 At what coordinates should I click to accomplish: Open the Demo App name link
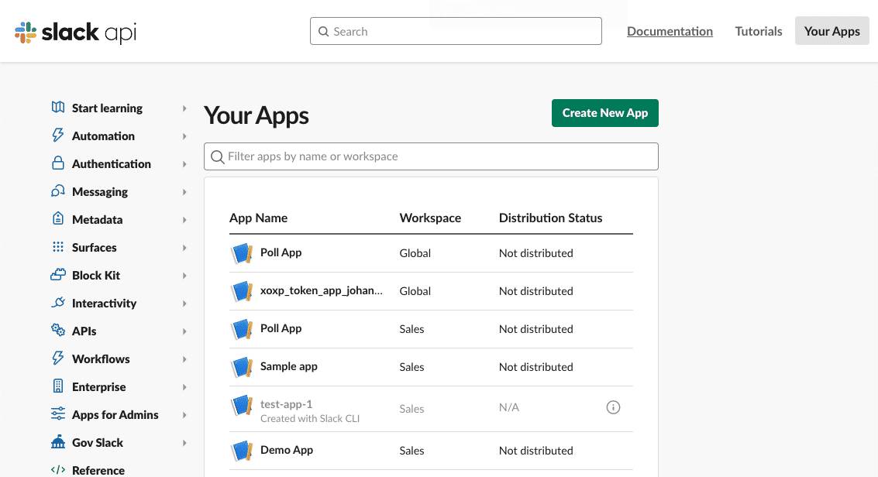[x=286, y=450]
